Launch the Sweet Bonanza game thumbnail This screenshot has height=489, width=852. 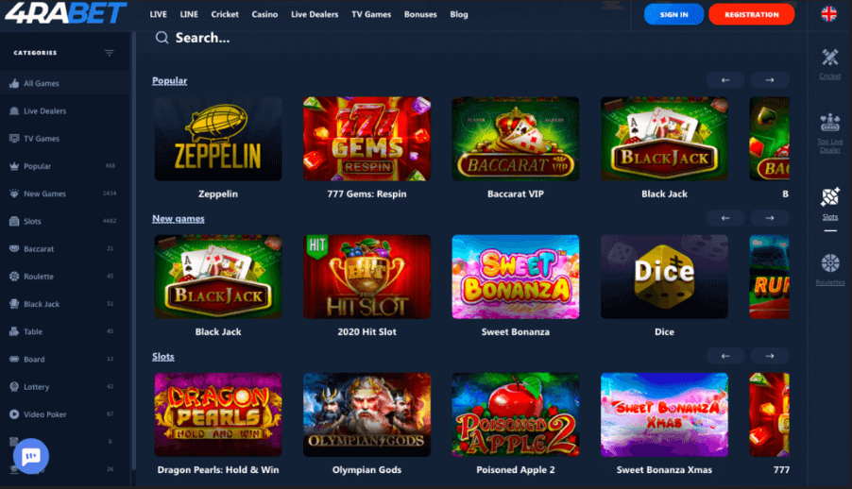pos(515,277)
